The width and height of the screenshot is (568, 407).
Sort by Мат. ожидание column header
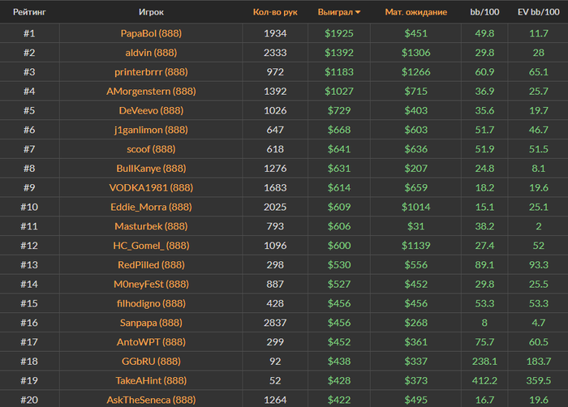(415, 12)
